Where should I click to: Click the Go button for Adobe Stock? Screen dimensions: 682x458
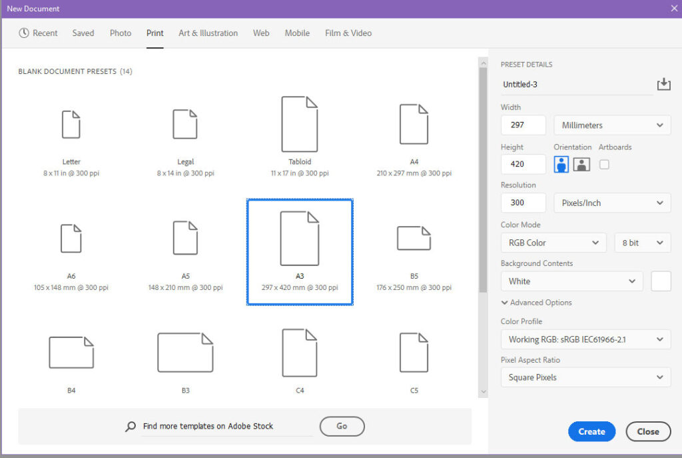342,426
